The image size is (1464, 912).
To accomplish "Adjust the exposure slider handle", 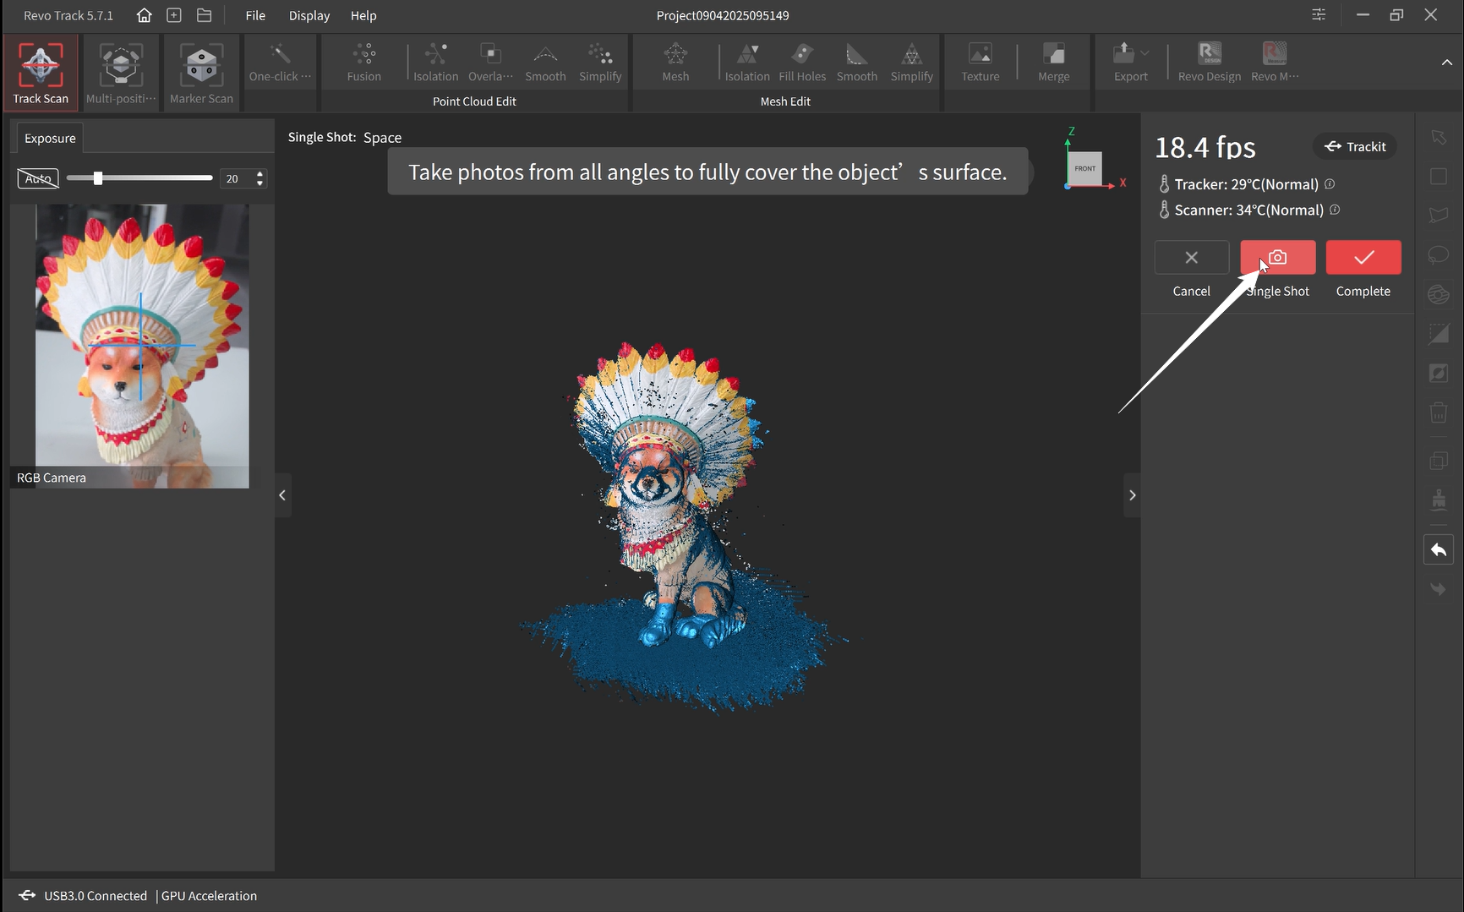I will 98,178.
